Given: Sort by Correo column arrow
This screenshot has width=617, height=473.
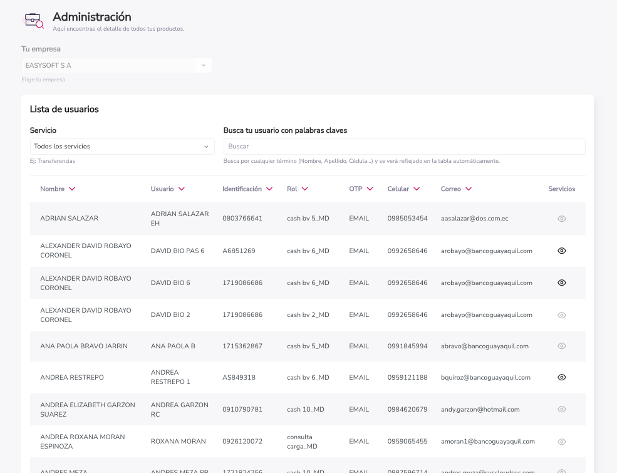Looking at the screenshot, I should pos(469,189).
